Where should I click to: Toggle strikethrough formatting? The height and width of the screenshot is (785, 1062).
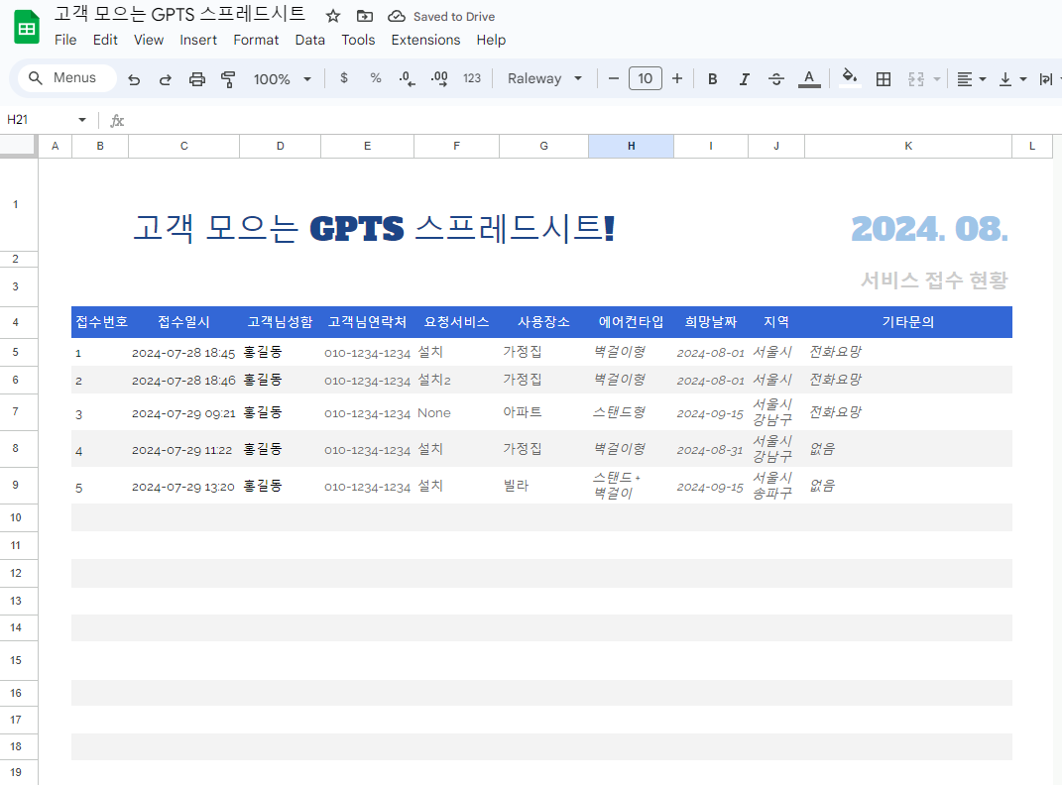776,79
